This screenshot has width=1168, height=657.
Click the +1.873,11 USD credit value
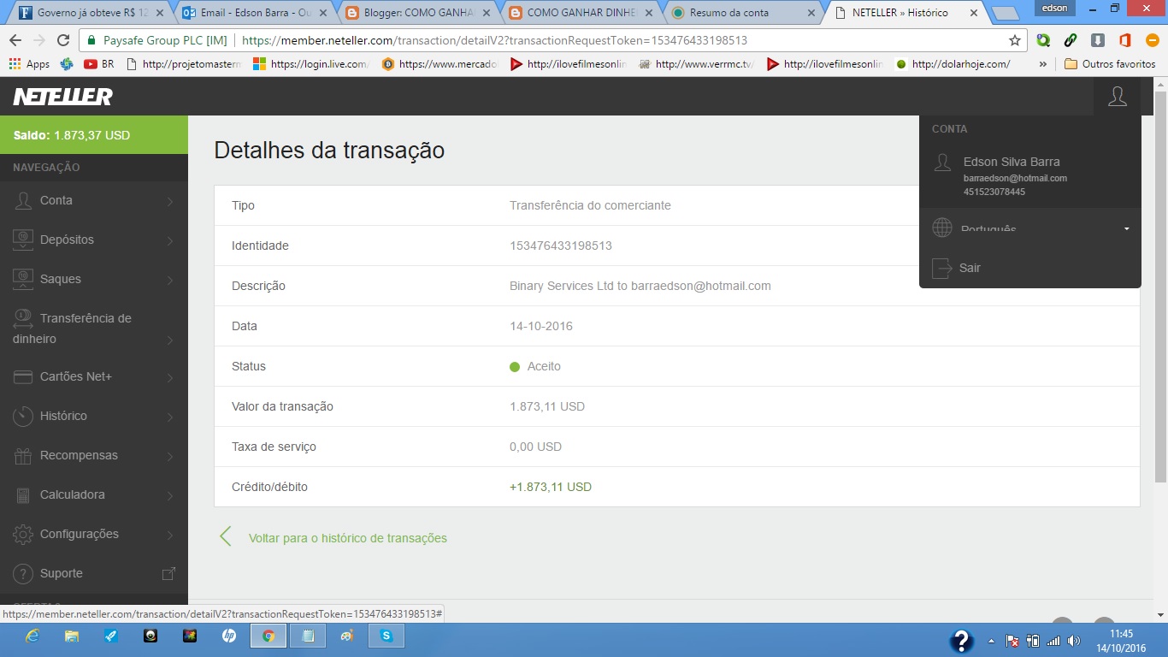tap(551, 487)
